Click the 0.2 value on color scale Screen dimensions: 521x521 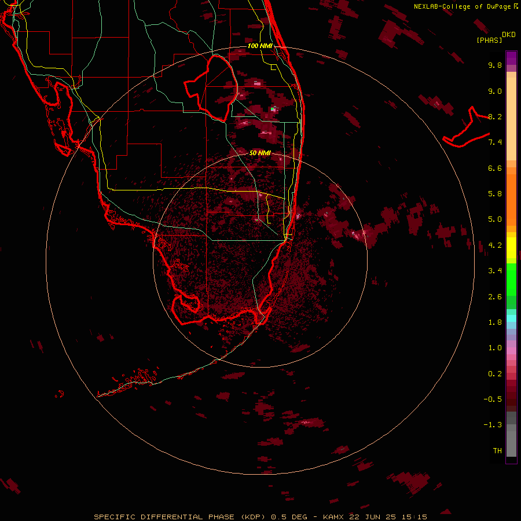point(495,374)
